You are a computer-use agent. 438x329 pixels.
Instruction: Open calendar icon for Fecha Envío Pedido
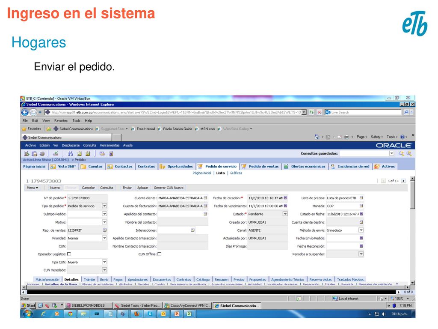[361, 238]
